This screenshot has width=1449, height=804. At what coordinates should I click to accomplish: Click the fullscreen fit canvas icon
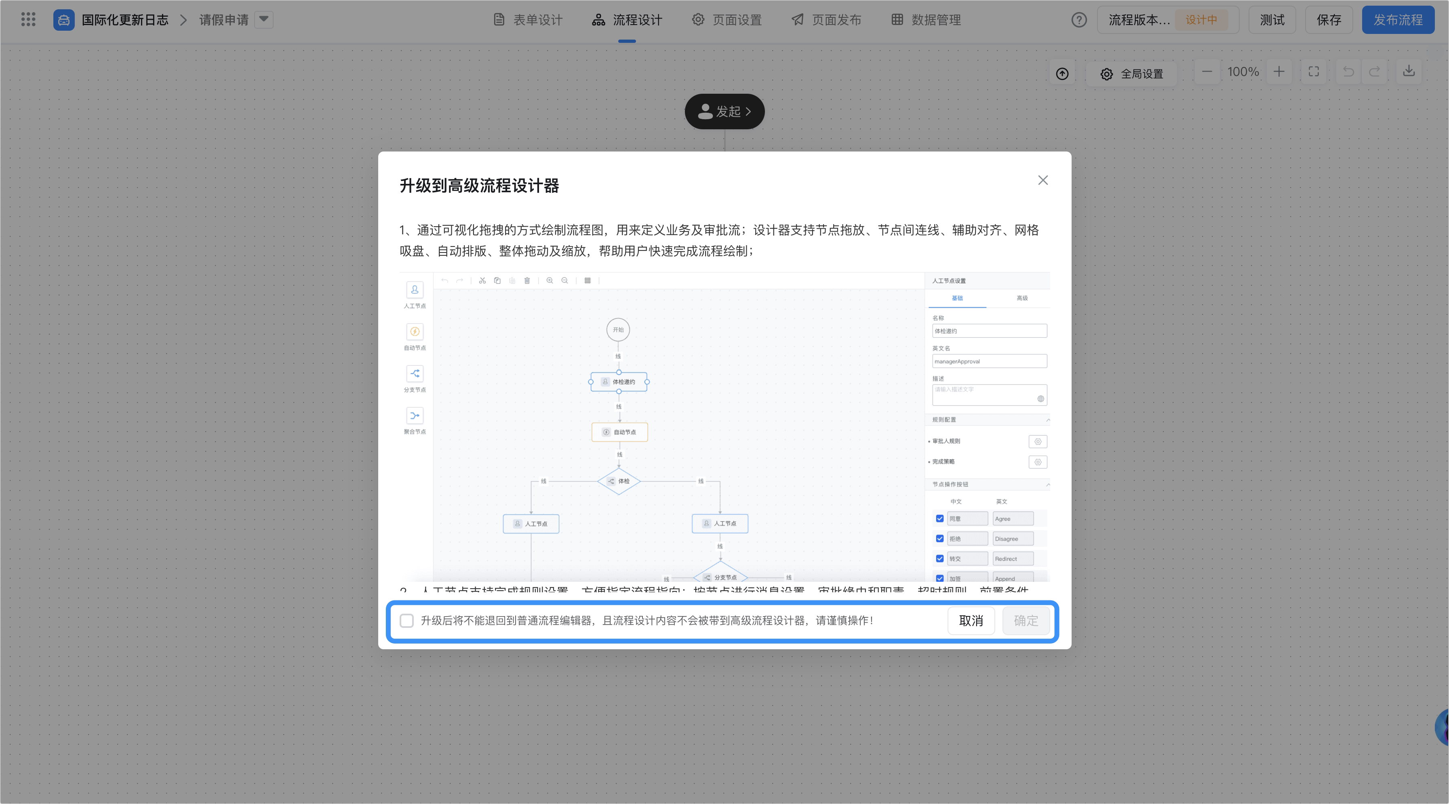coord(1314,72)
